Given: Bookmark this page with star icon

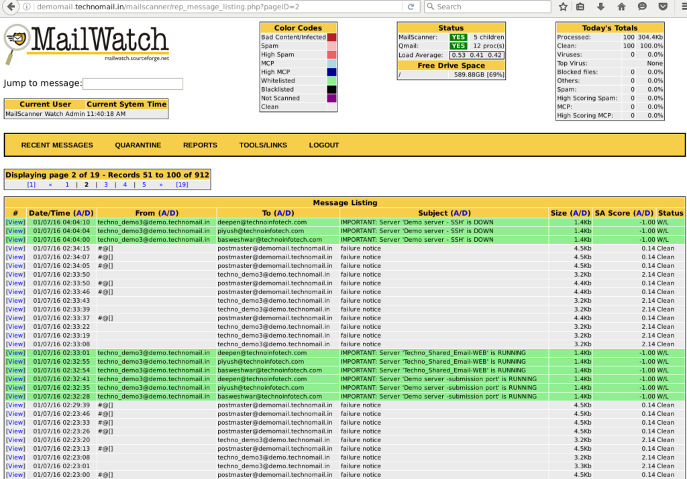Looking at the screenshot, I should [563, 7].
